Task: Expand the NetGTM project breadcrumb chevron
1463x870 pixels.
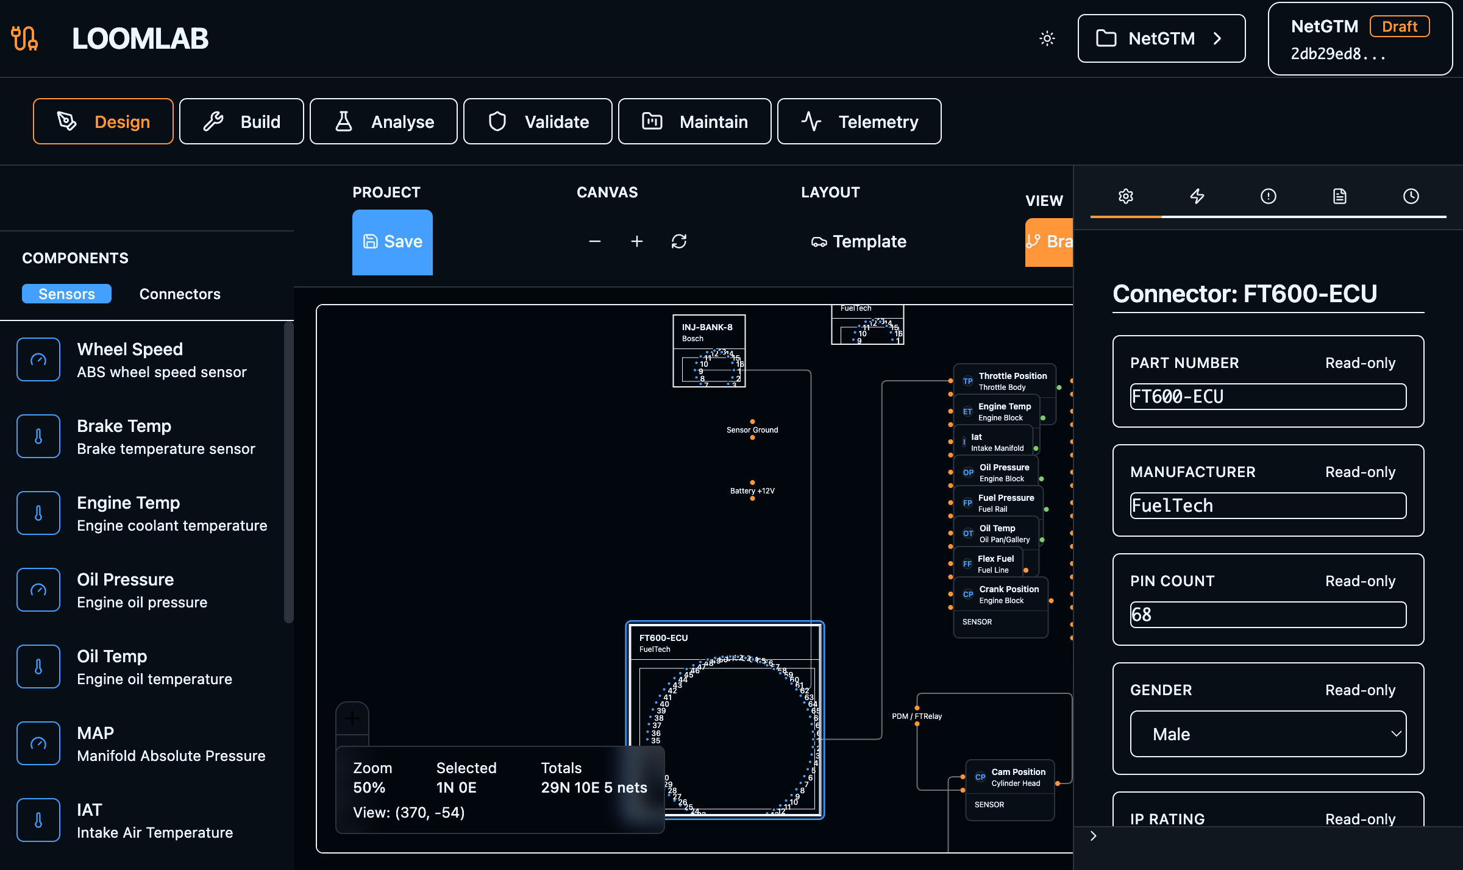Action: tap(1217, 38)
